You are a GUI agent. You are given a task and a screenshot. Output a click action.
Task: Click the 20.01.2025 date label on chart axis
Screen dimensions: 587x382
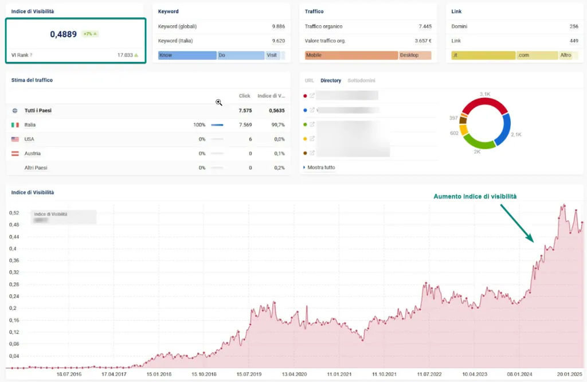pos(569,374)
